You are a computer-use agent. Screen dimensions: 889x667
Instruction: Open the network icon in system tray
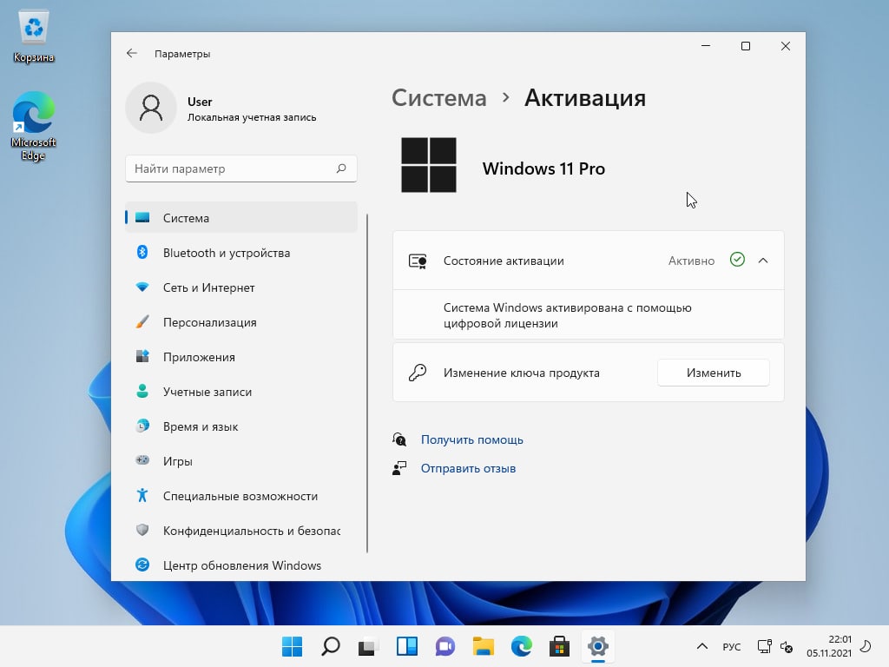[x=764, y=646]
